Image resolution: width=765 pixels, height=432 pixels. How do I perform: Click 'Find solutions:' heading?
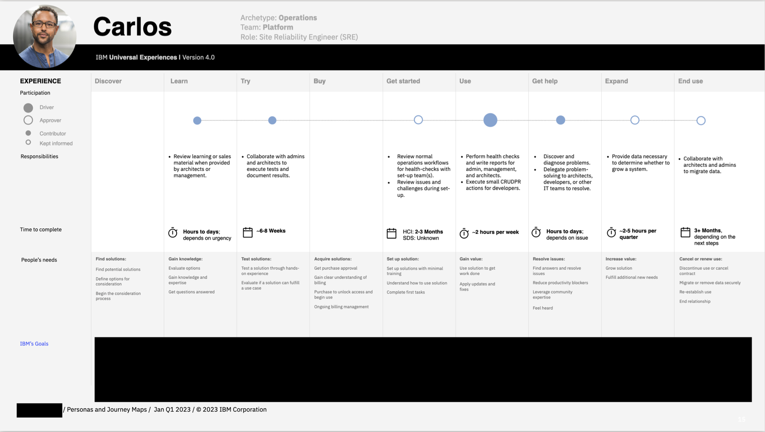tap(111, 259)
